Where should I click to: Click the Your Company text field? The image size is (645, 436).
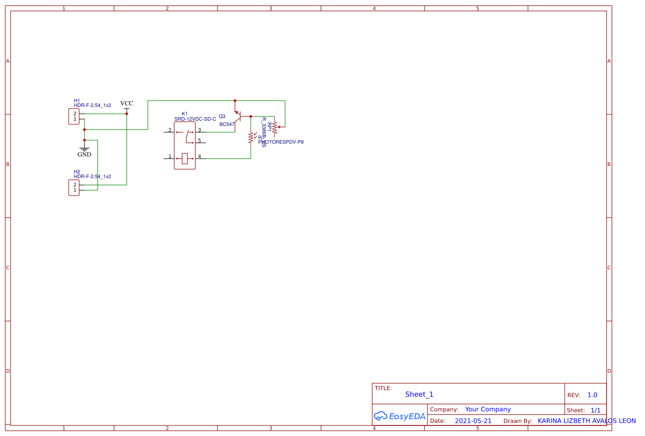click(487, 409)
